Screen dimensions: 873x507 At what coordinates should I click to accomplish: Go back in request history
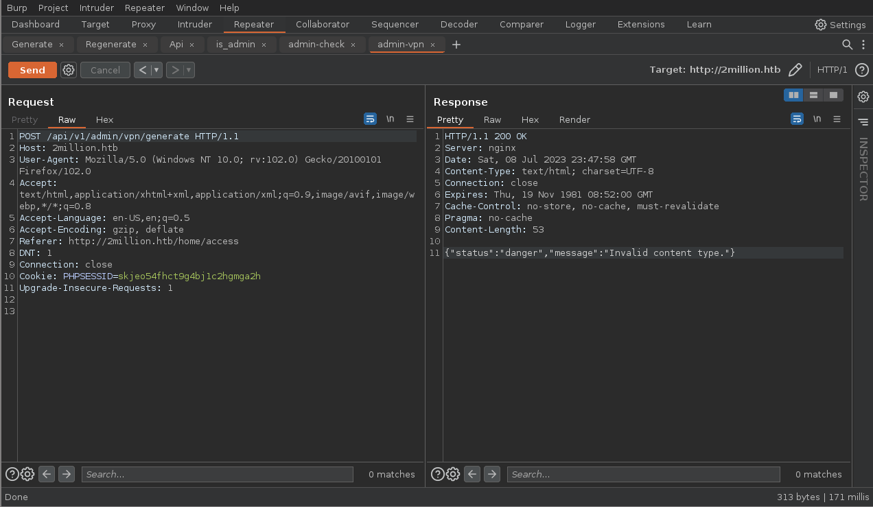(x=142, y=70)
